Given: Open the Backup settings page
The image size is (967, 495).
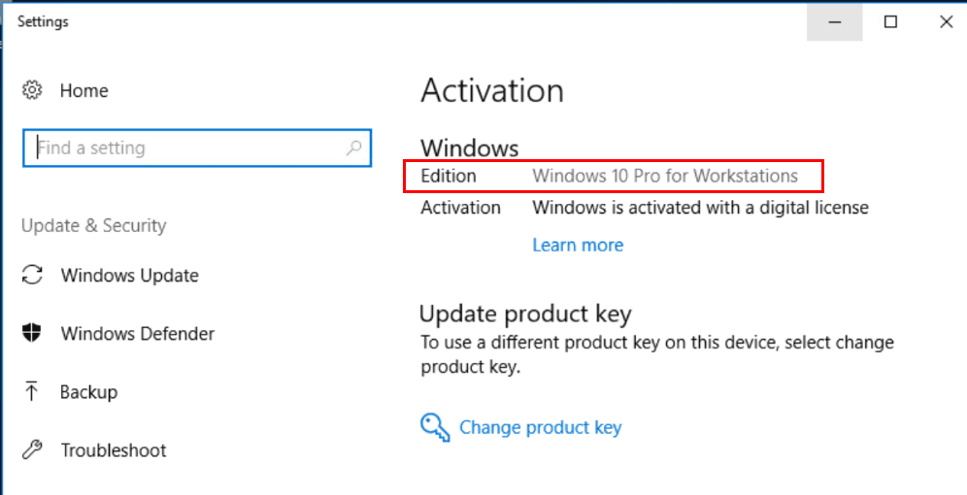Looking at the screenshot, I should click(x=88, y=392).
